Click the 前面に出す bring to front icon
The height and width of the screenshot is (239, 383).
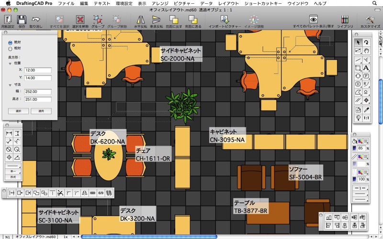(174, 20)
